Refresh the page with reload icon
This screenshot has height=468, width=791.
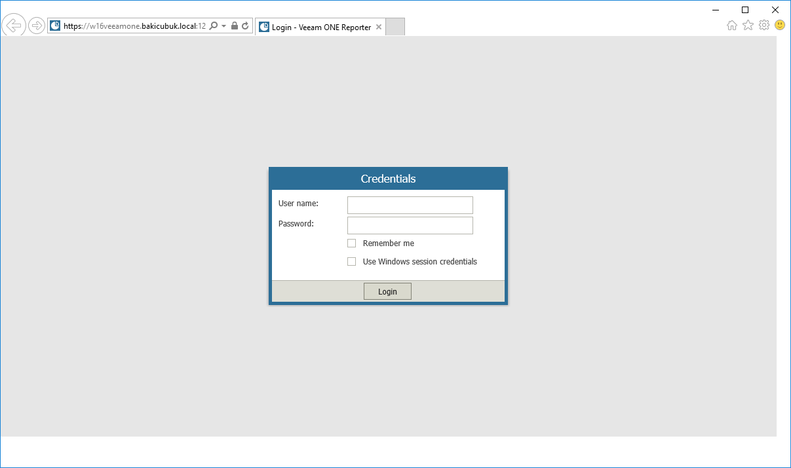(x=246, y=26)
